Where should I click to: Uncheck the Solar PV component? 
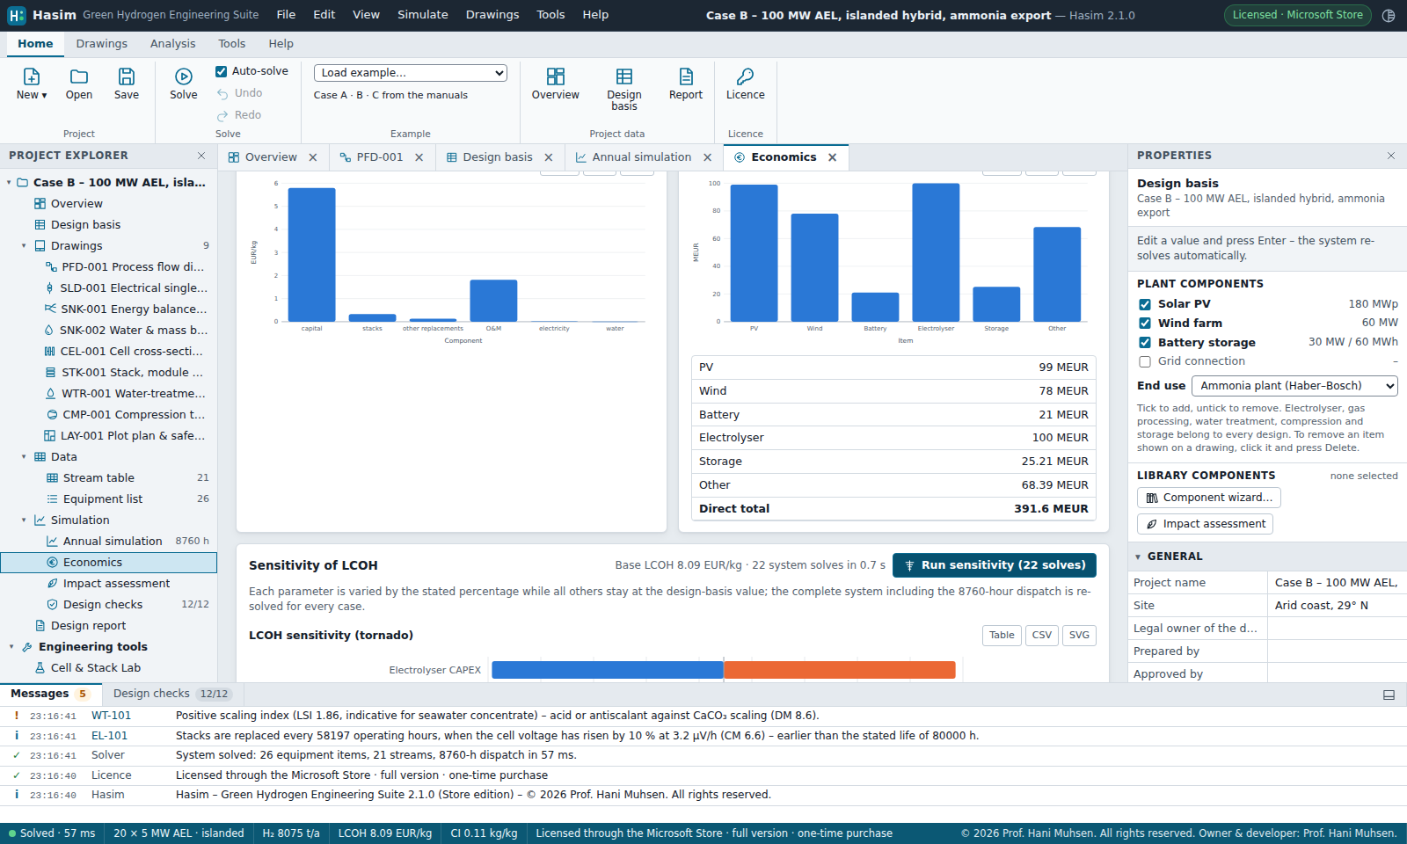[x=1145, y=304]
